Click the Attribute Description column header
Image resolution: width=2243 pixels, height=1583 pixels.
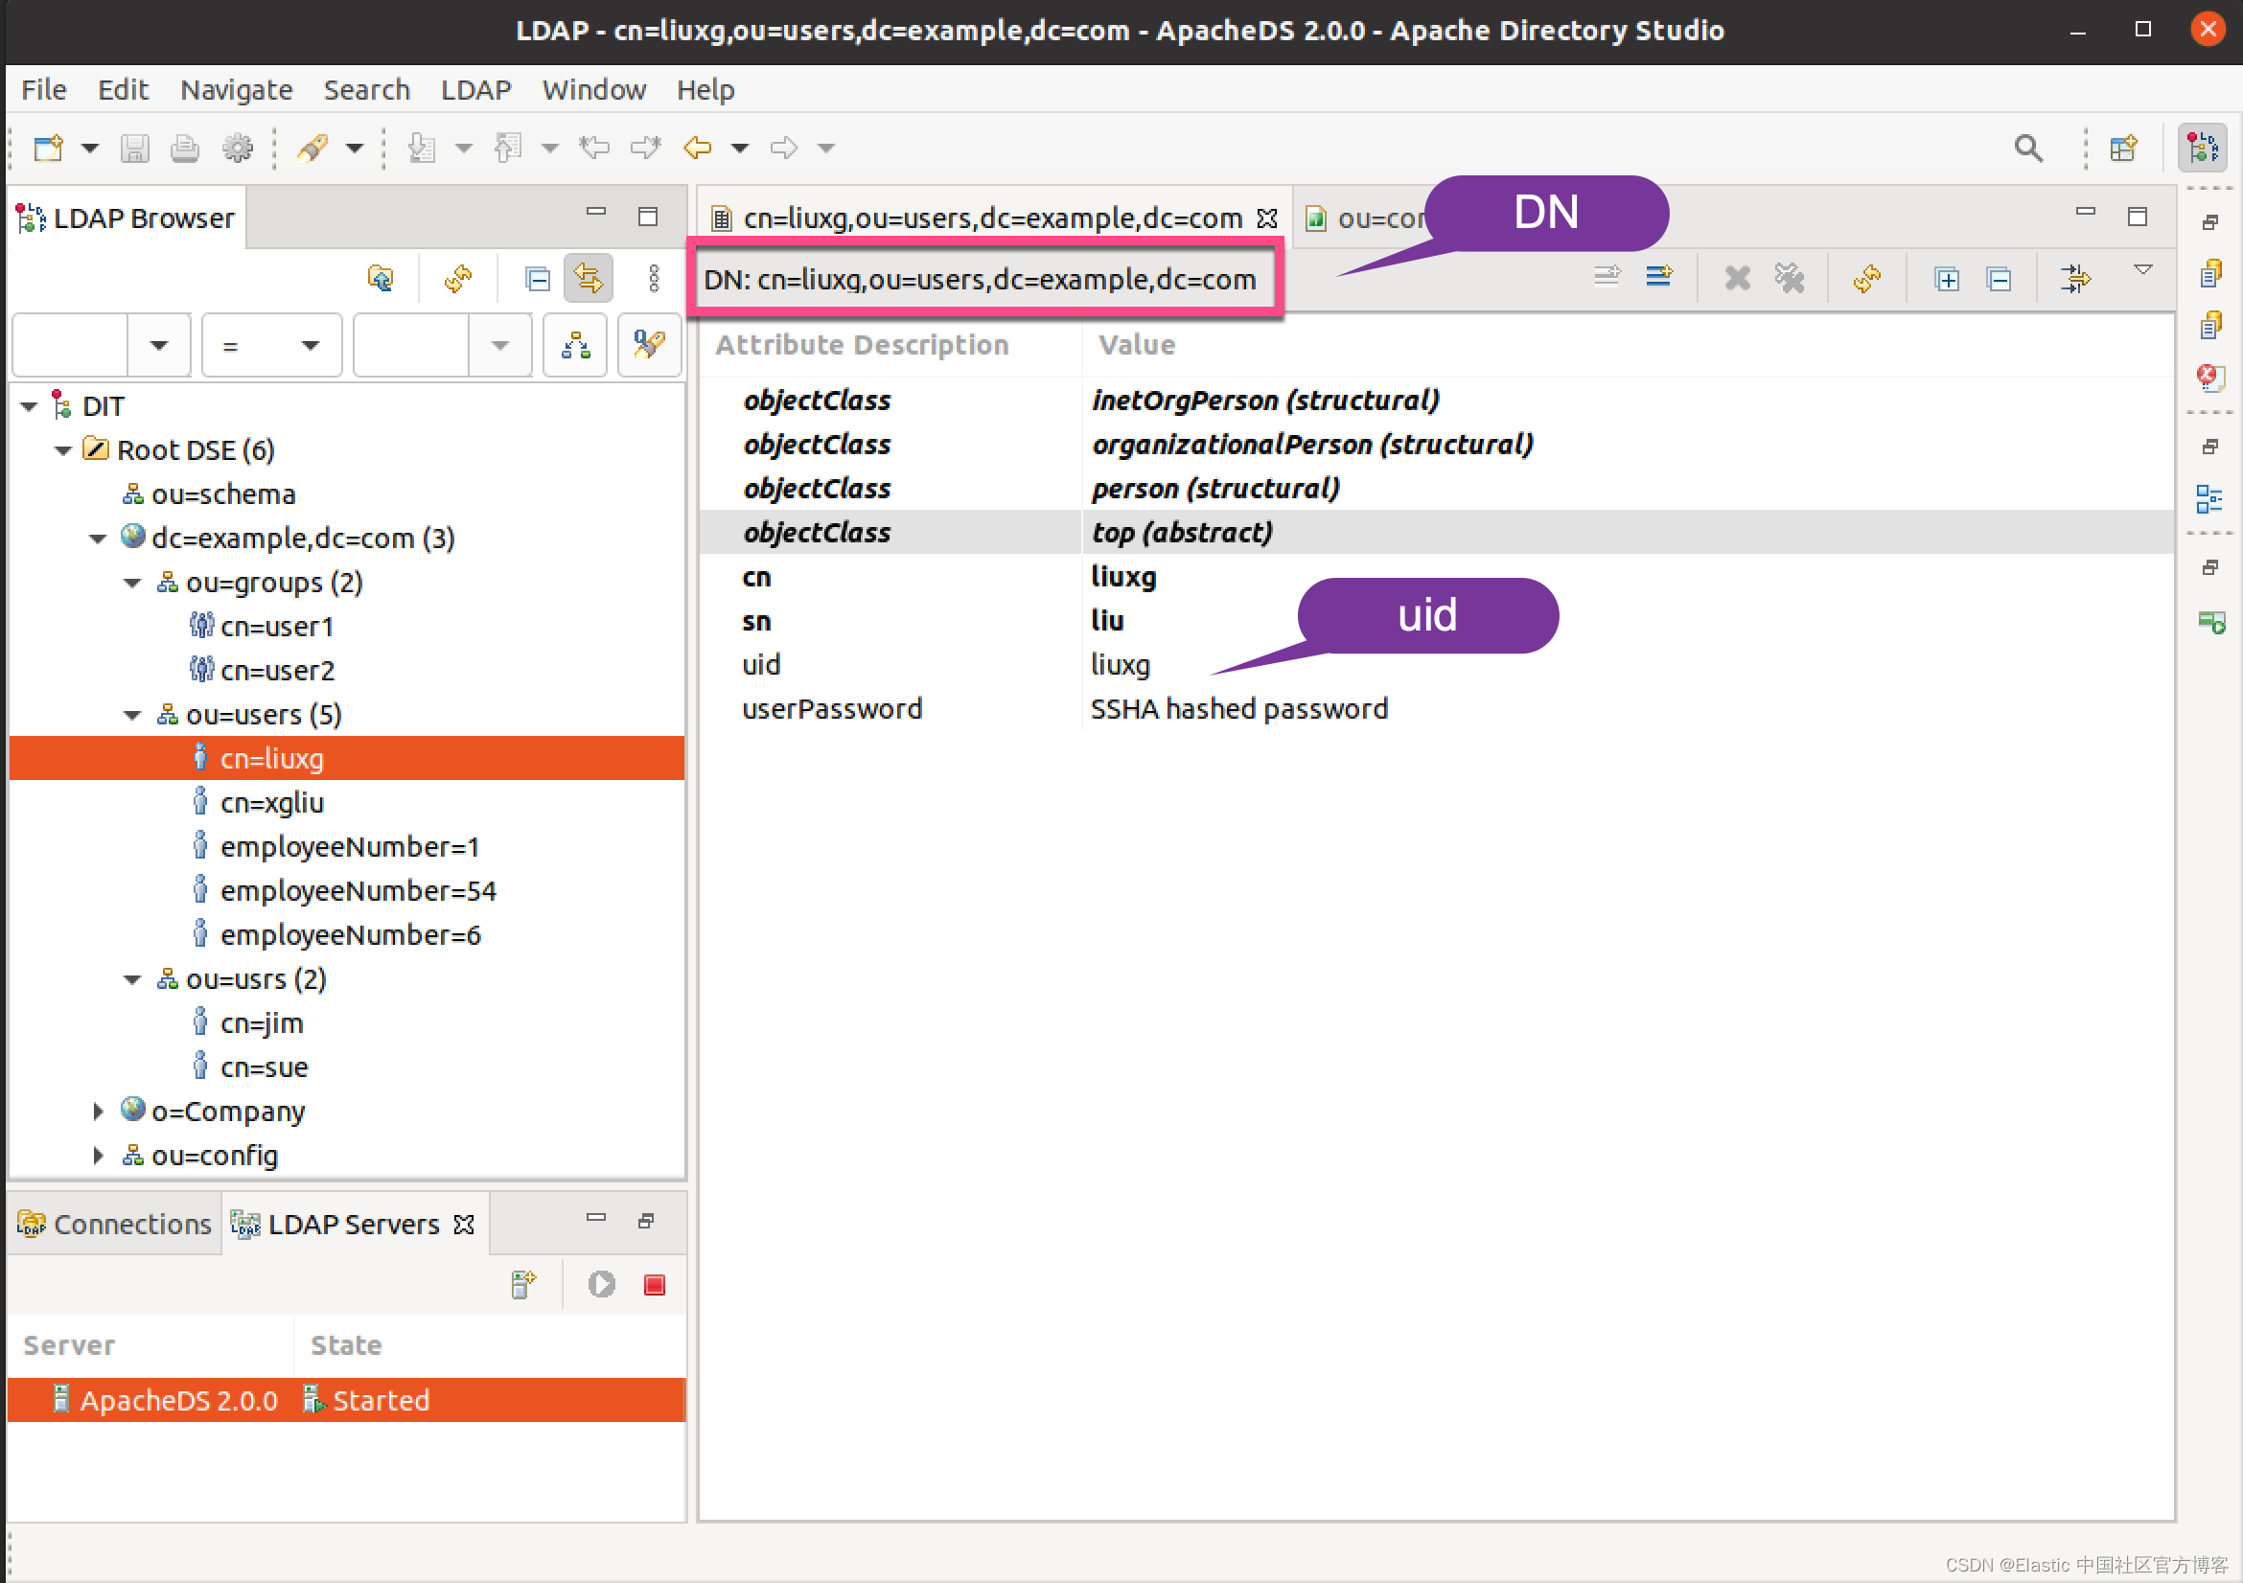click(862, 345)
